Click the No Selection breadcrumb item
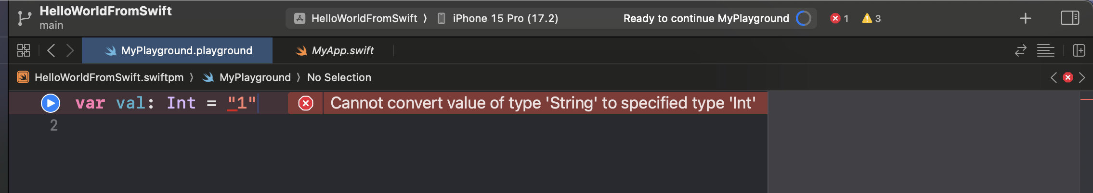Viewport: 1093px width, 193px height. point(339,77)
